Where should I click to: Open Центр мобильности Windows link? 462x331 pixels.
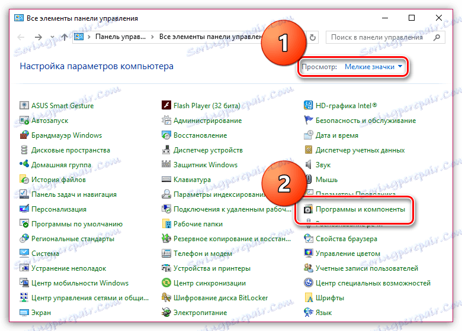click(x=80, y=283)
